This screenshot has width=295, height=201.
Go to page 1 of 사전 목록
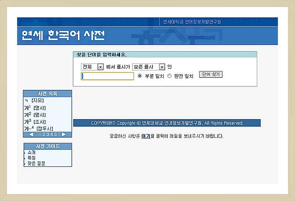tap(40, 134)
